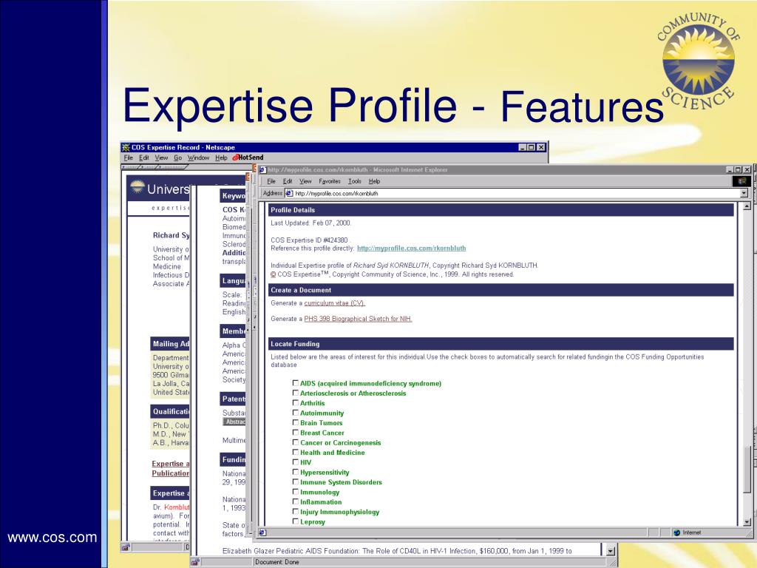
Task: Tick the Arthritis checkbox
Action: pyautogui.click(x=296, y=403)
